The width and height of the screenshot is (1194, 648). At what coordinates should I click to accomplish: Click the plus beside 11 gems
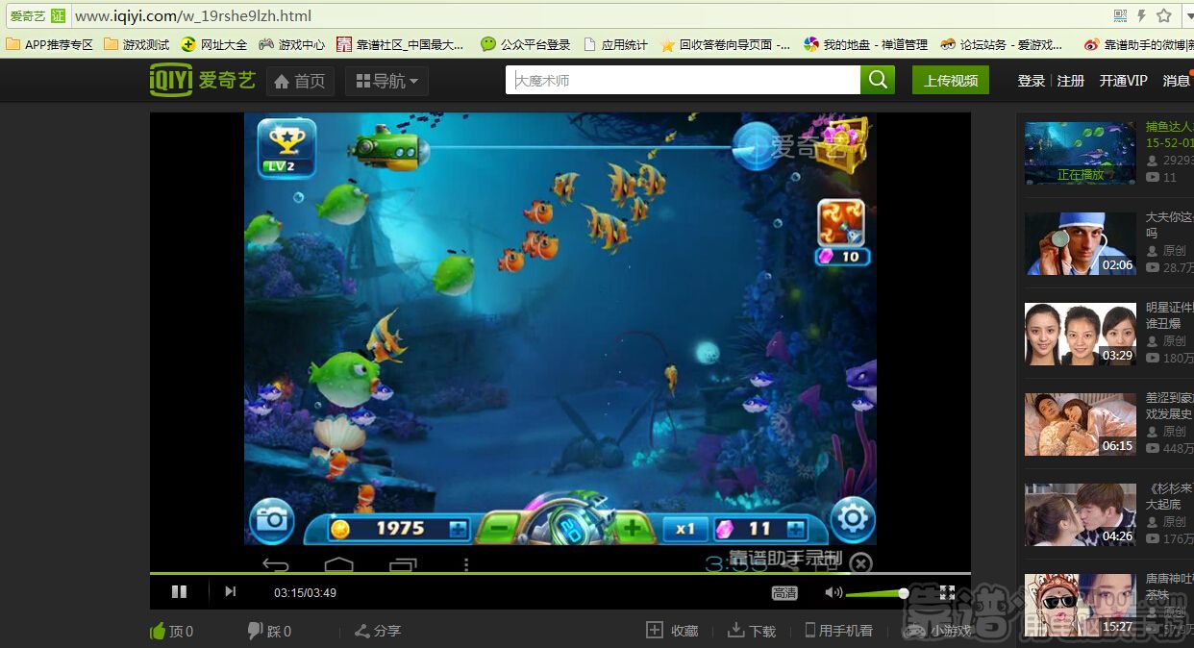(795, 528)
